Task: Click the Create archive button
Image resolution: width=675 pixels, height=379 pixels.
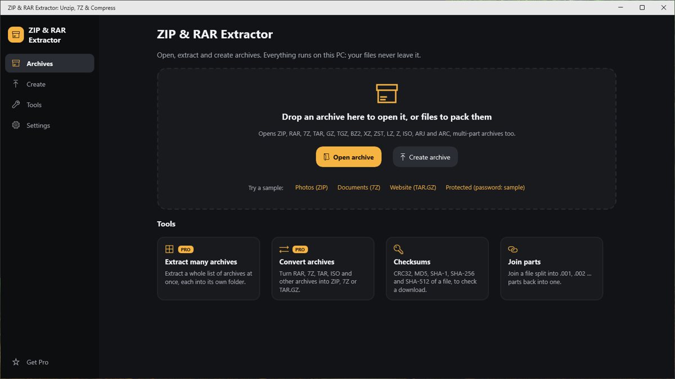Action: 425,157
